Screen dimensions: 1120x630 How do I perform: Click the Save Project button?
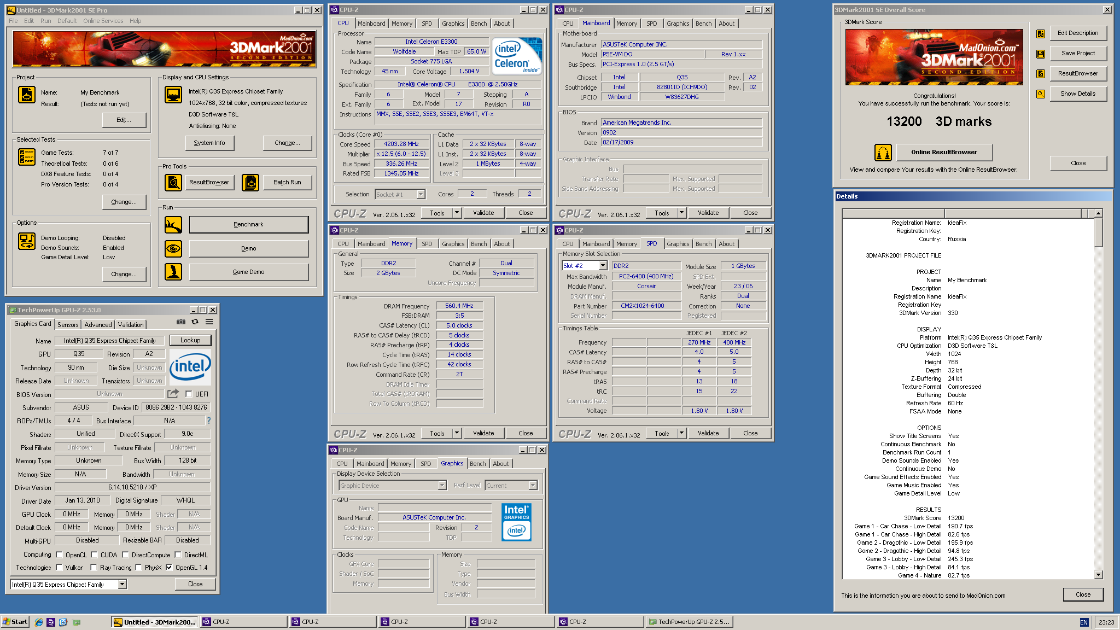[1078, 53]
